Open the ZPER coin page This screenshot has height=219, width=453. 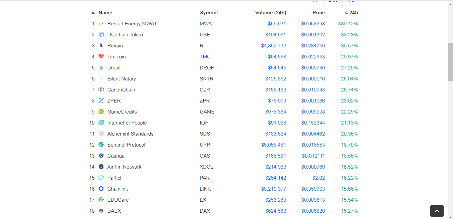coord(114,101)
